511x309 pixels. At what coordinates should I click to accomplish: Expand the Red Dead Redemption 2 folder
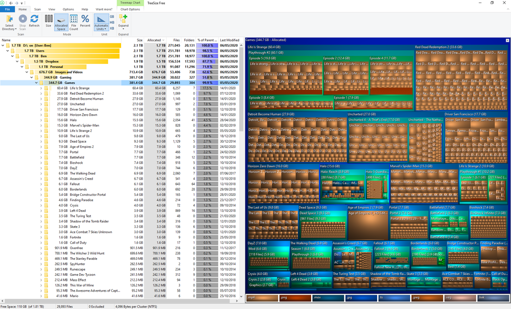41,93
